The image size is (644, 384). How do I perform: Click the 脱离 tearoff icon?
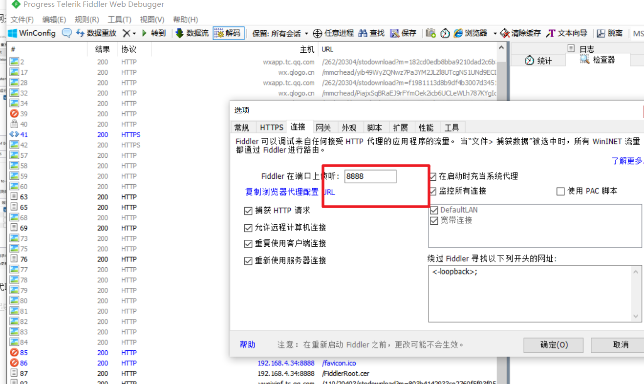[601, 33]
